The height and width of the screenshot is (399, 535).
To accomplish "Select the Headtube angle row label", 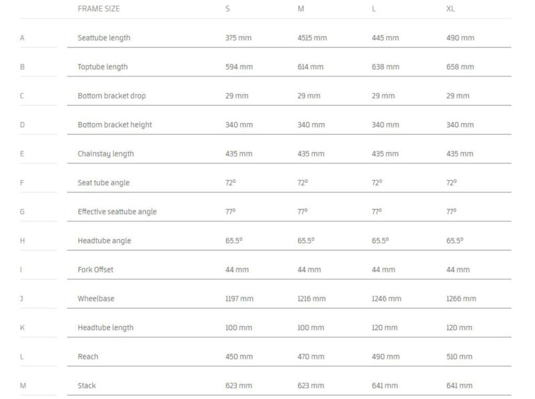I will [x=104, y=241].
